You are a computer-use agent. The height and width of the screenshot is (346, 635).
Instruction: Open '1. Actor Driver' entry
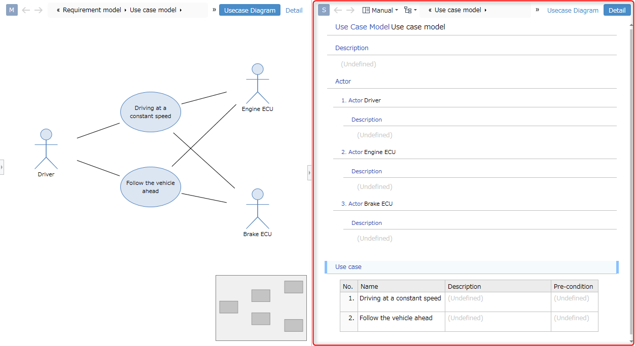(361, 100)
